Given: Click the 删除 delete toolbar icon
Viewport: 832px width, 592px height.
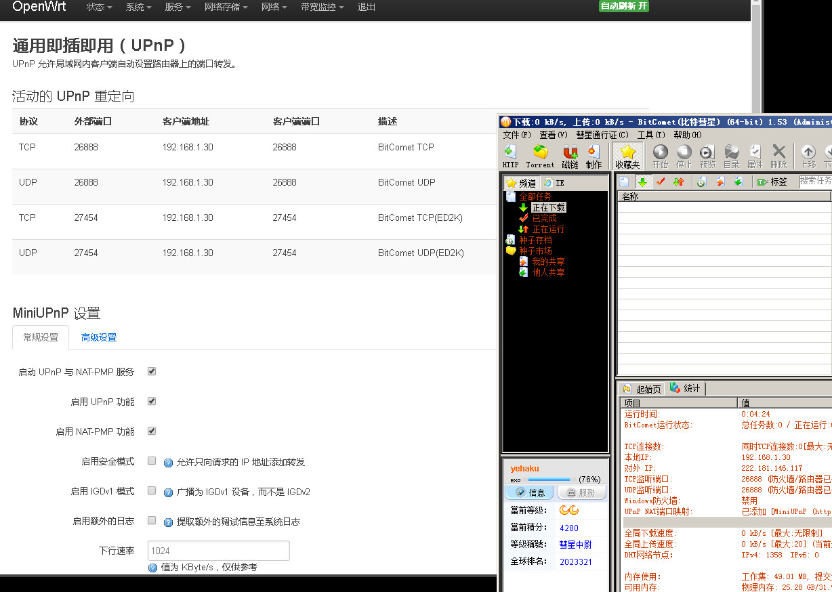Looking at the screenshot, I should pyautogui.click(x=779, y=156).
